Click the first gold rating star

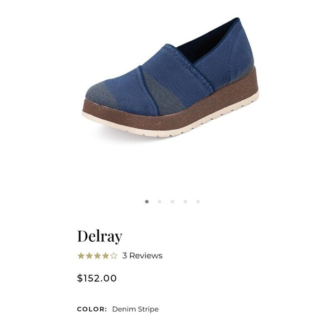81,256
